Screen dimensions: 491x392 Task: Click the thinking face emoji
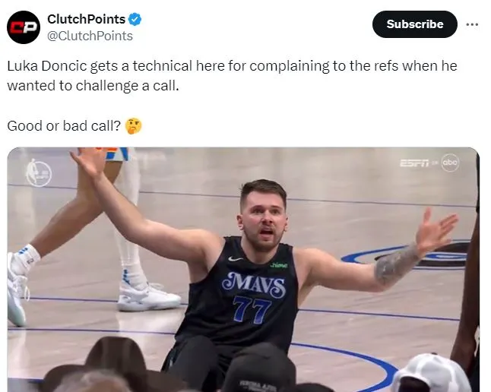point(133,126)
